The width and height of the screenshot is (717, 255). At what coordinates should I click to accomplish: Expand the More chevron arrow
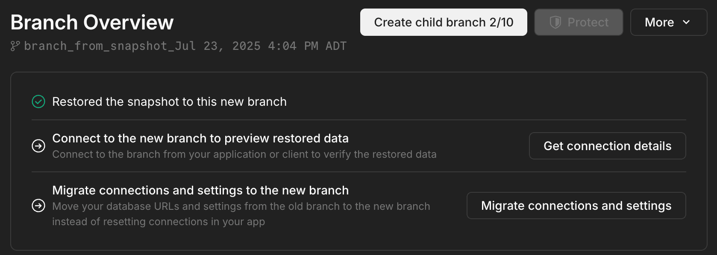tap(686, 22)
